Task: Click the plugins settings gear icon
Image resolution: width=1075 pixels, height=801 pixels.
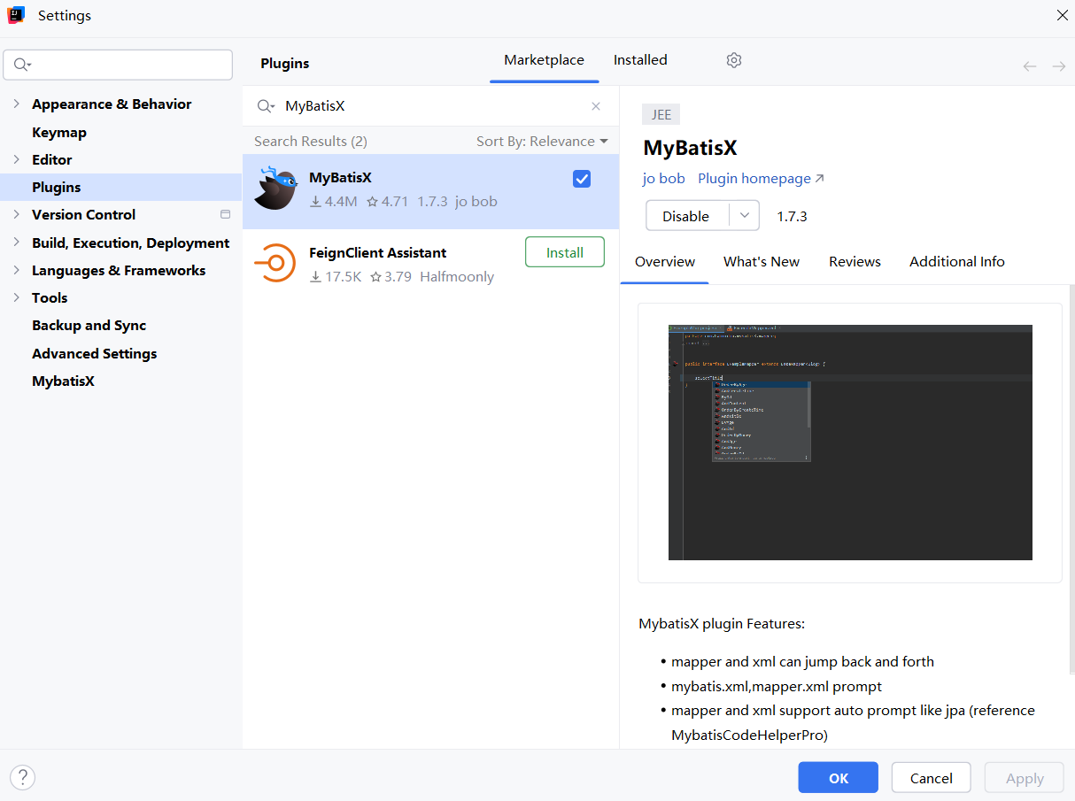Action: [x=733, y=60]
